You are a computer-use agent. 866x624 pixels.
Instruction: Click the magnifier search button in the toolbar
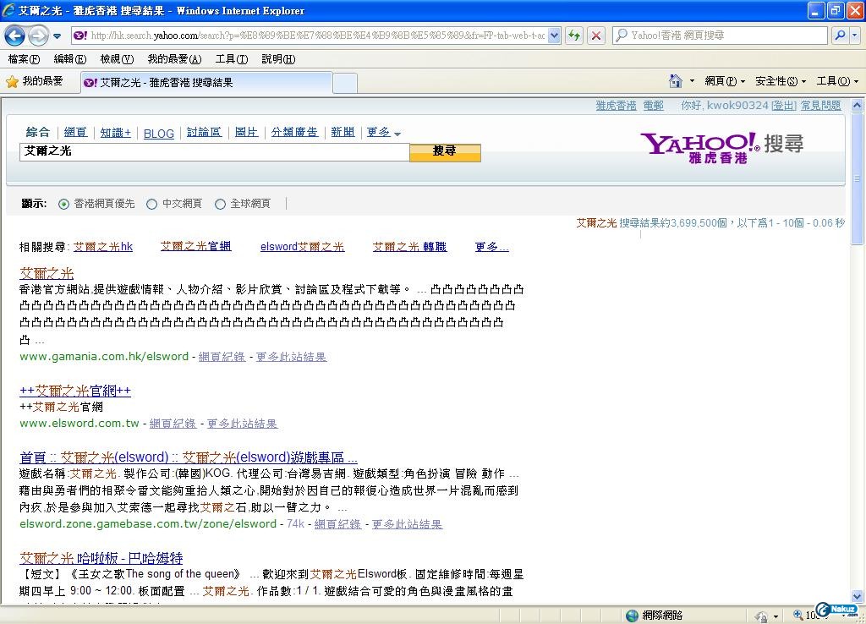840,36
